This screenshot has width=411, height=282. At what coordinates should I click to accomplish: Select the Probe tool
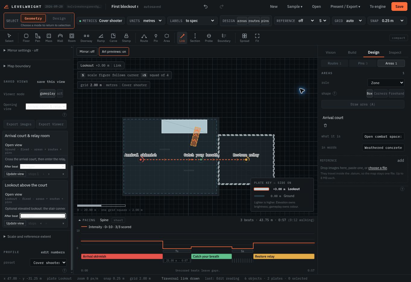tap(209, 38)
